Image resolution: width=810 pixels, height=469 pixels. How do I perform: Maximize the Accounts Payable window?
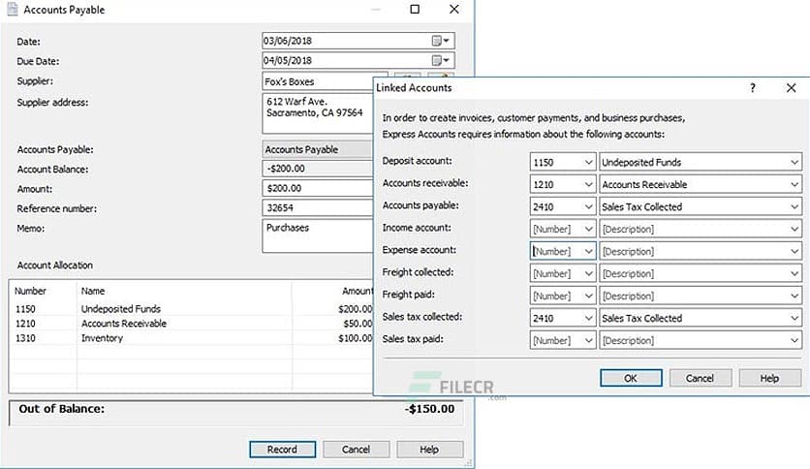pyautogui.click(x=415, y=10)
